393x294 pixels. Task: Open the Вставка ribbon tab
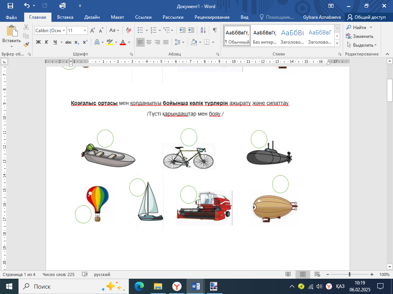pyautogui.click(x=65, y=17)
